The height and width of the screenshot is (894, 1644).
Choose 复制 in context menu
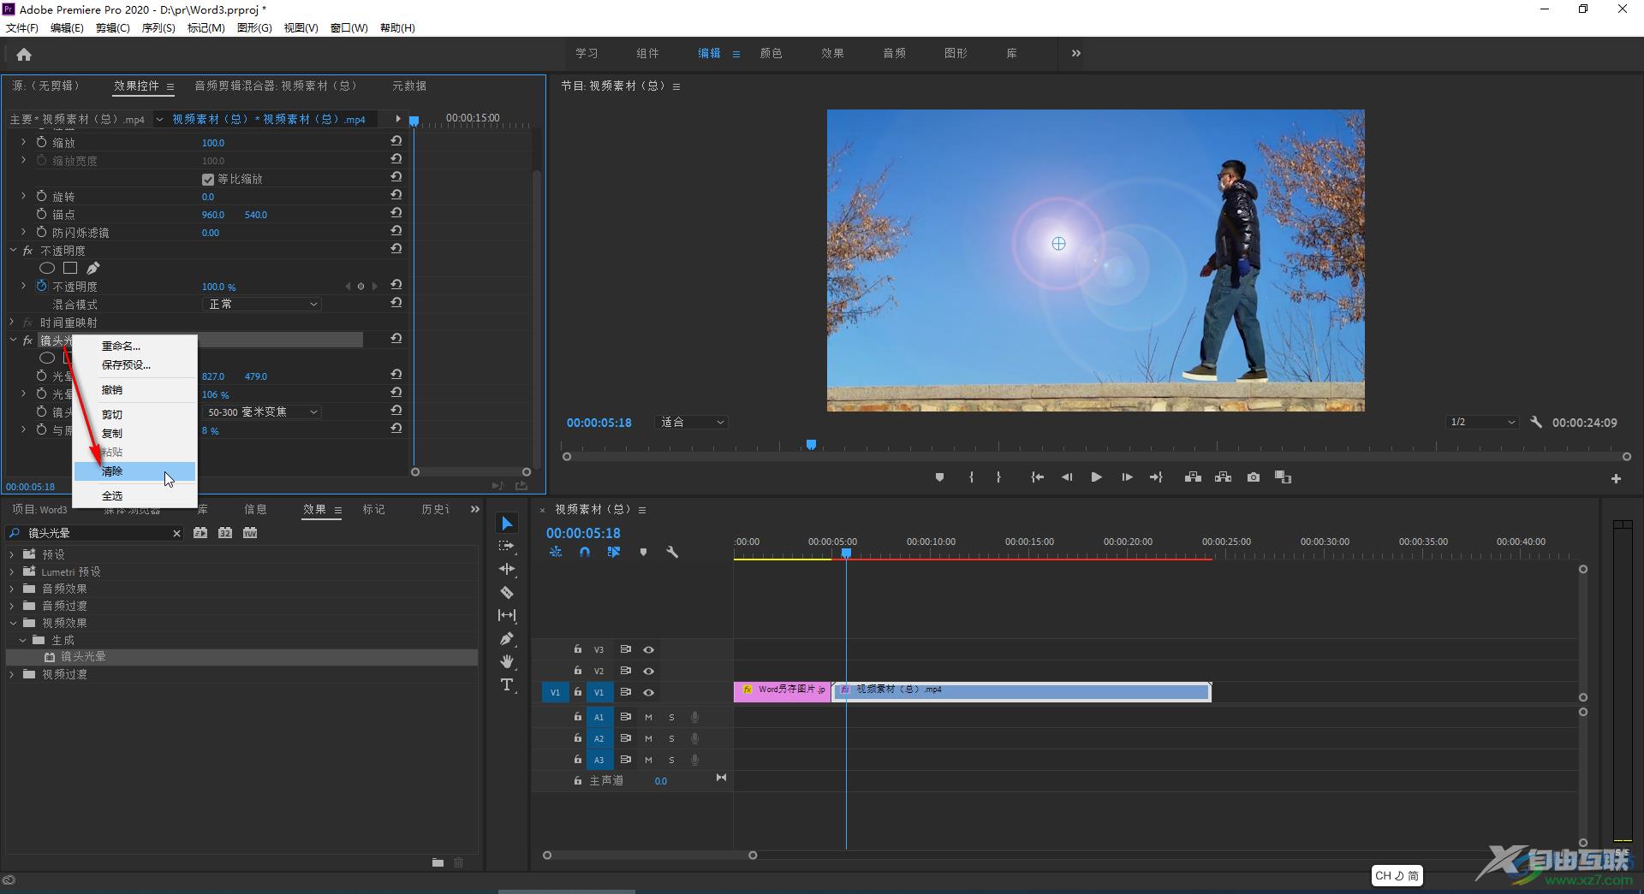tap(134, 434)
